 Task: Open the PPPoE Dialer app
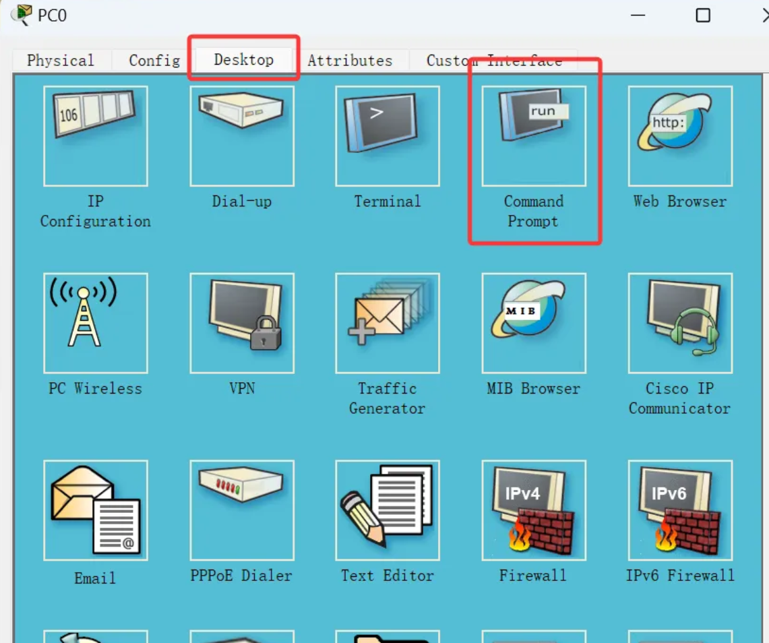click(242, 510)
